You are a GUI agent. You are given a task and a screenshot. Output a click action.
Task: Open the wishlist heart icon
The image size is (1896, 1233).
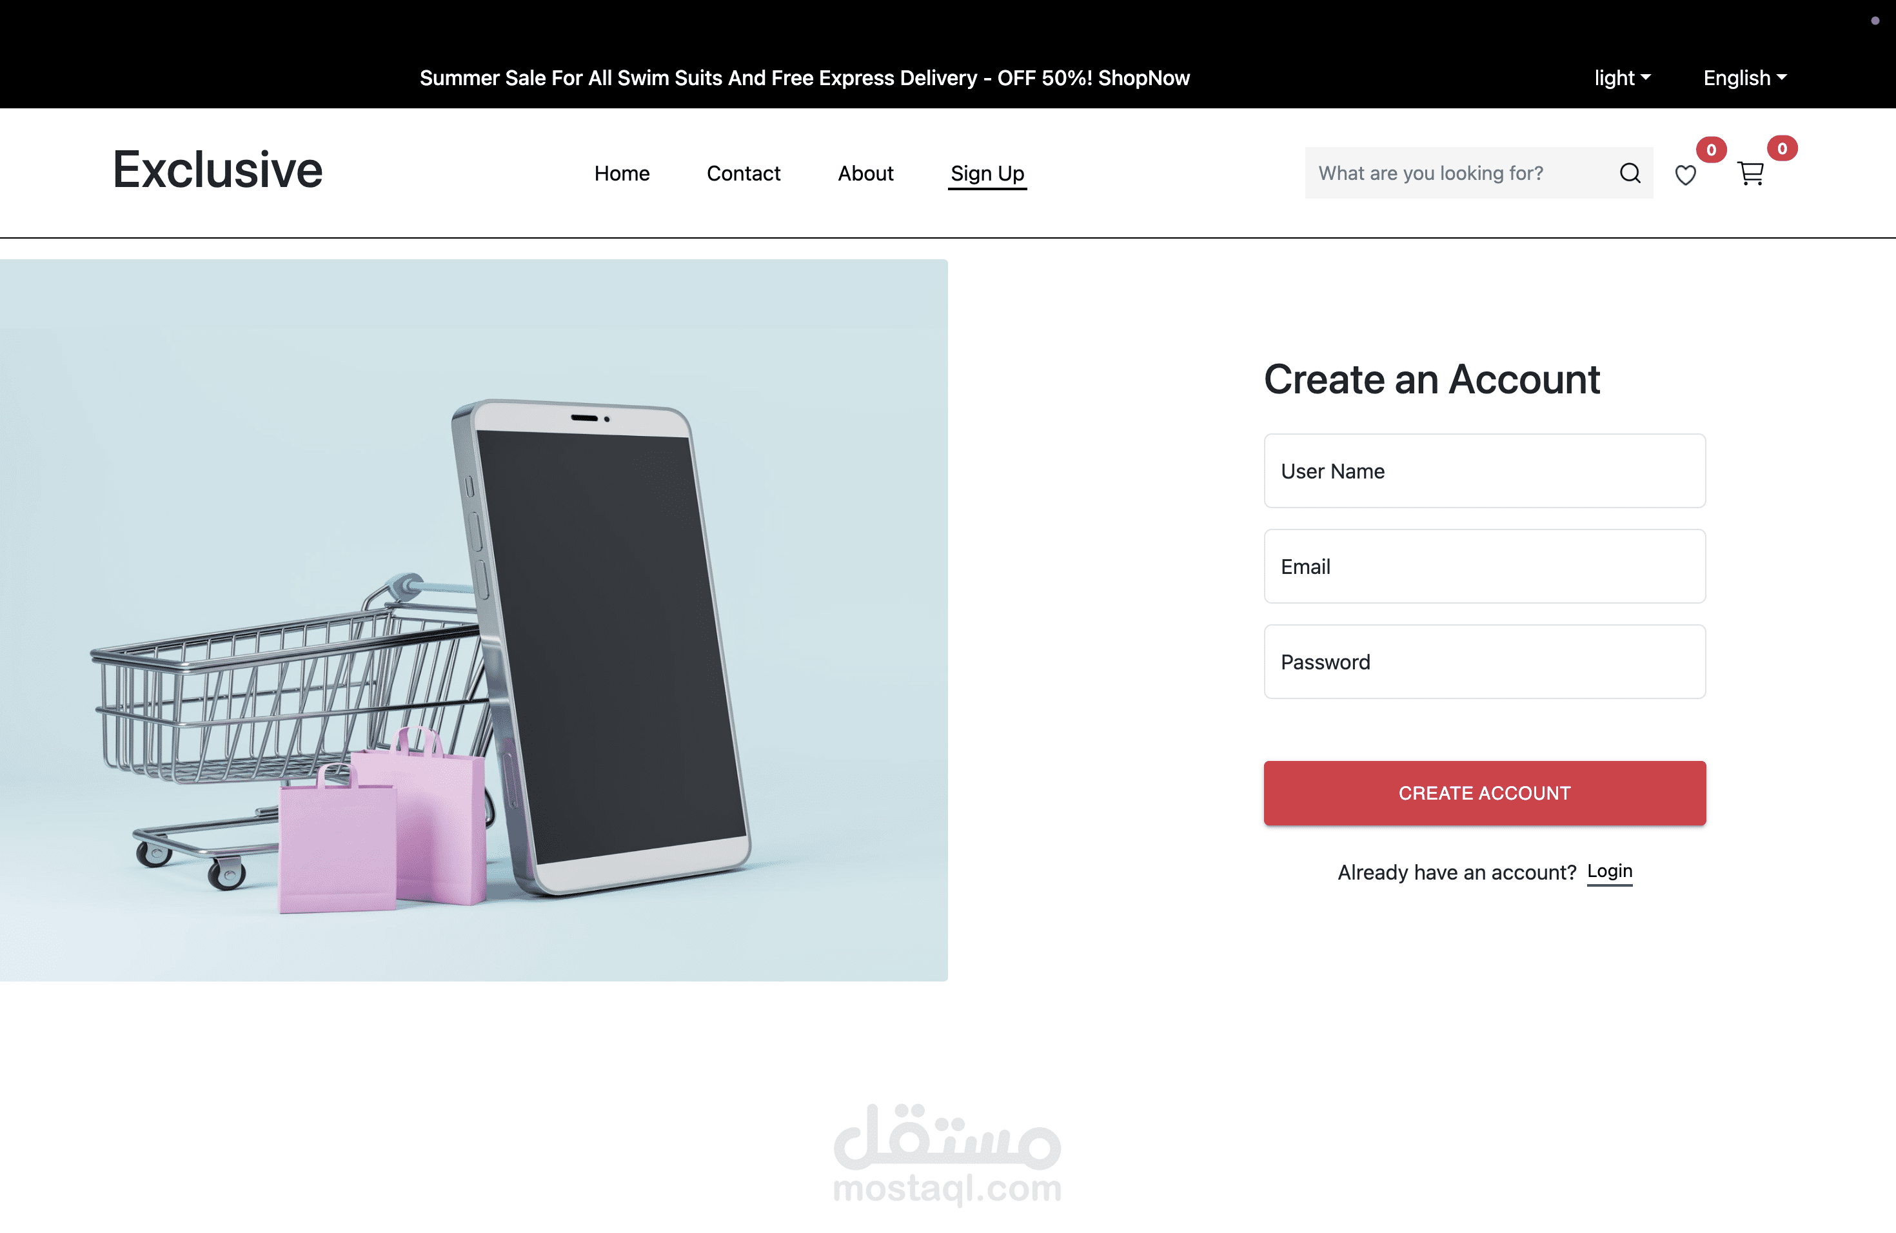[x=1685, y=174]
